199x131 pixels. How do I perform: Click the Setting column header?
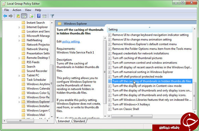click(x=150, y=30)
